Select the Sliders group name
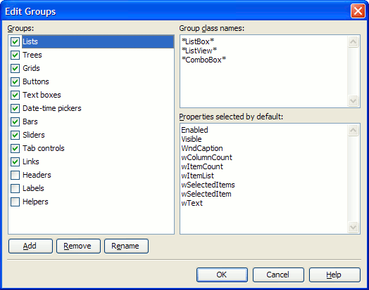The height and width of the screenshot is (290, 369). (34, 135)
